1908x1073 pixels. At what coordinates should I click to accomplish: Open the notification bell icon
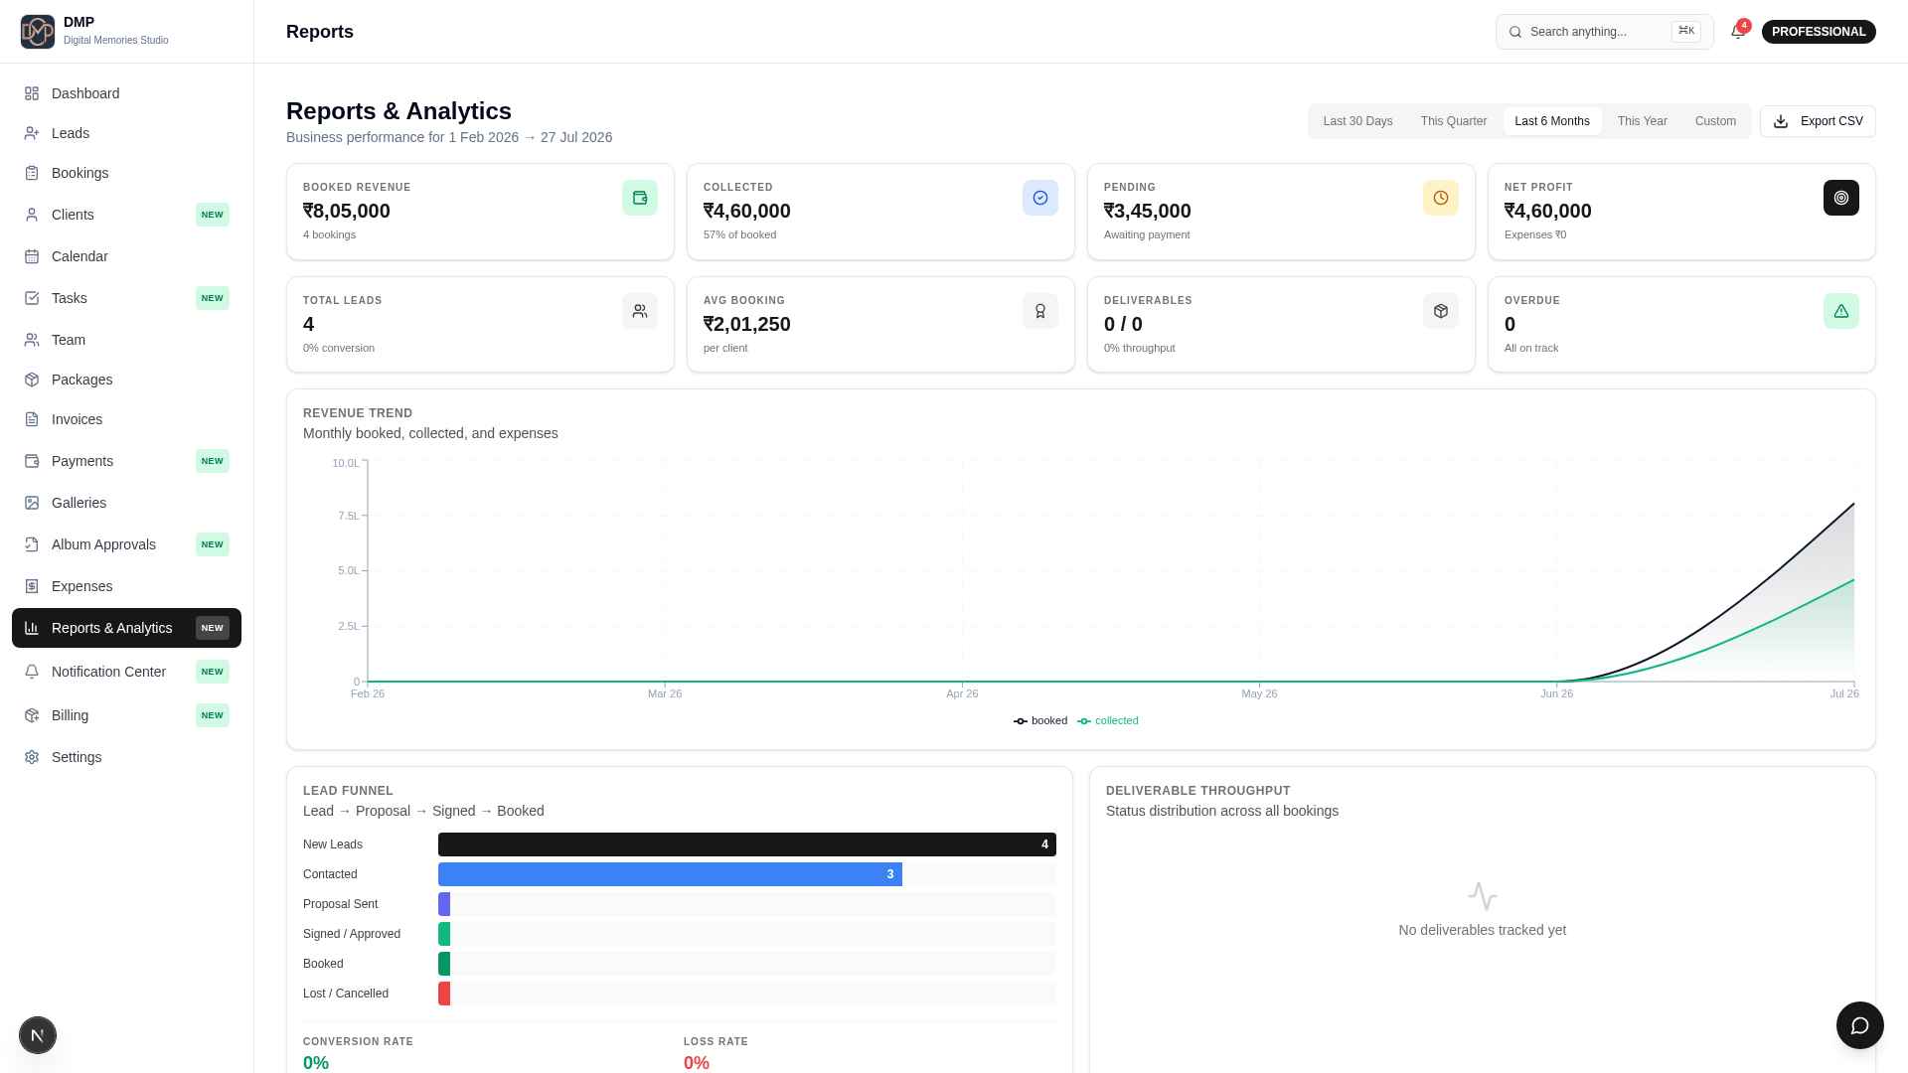(1737, 32)
